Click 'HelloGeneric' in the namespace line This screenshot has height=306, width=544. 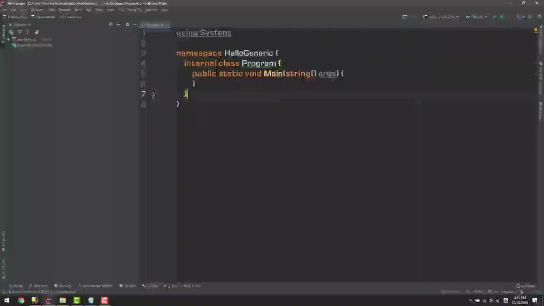click(249, 53)
